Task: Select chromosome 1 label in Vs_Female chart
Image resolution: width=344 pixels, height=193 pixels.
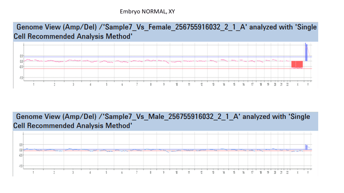Action: pyautogui.click(x=34, y=84)
